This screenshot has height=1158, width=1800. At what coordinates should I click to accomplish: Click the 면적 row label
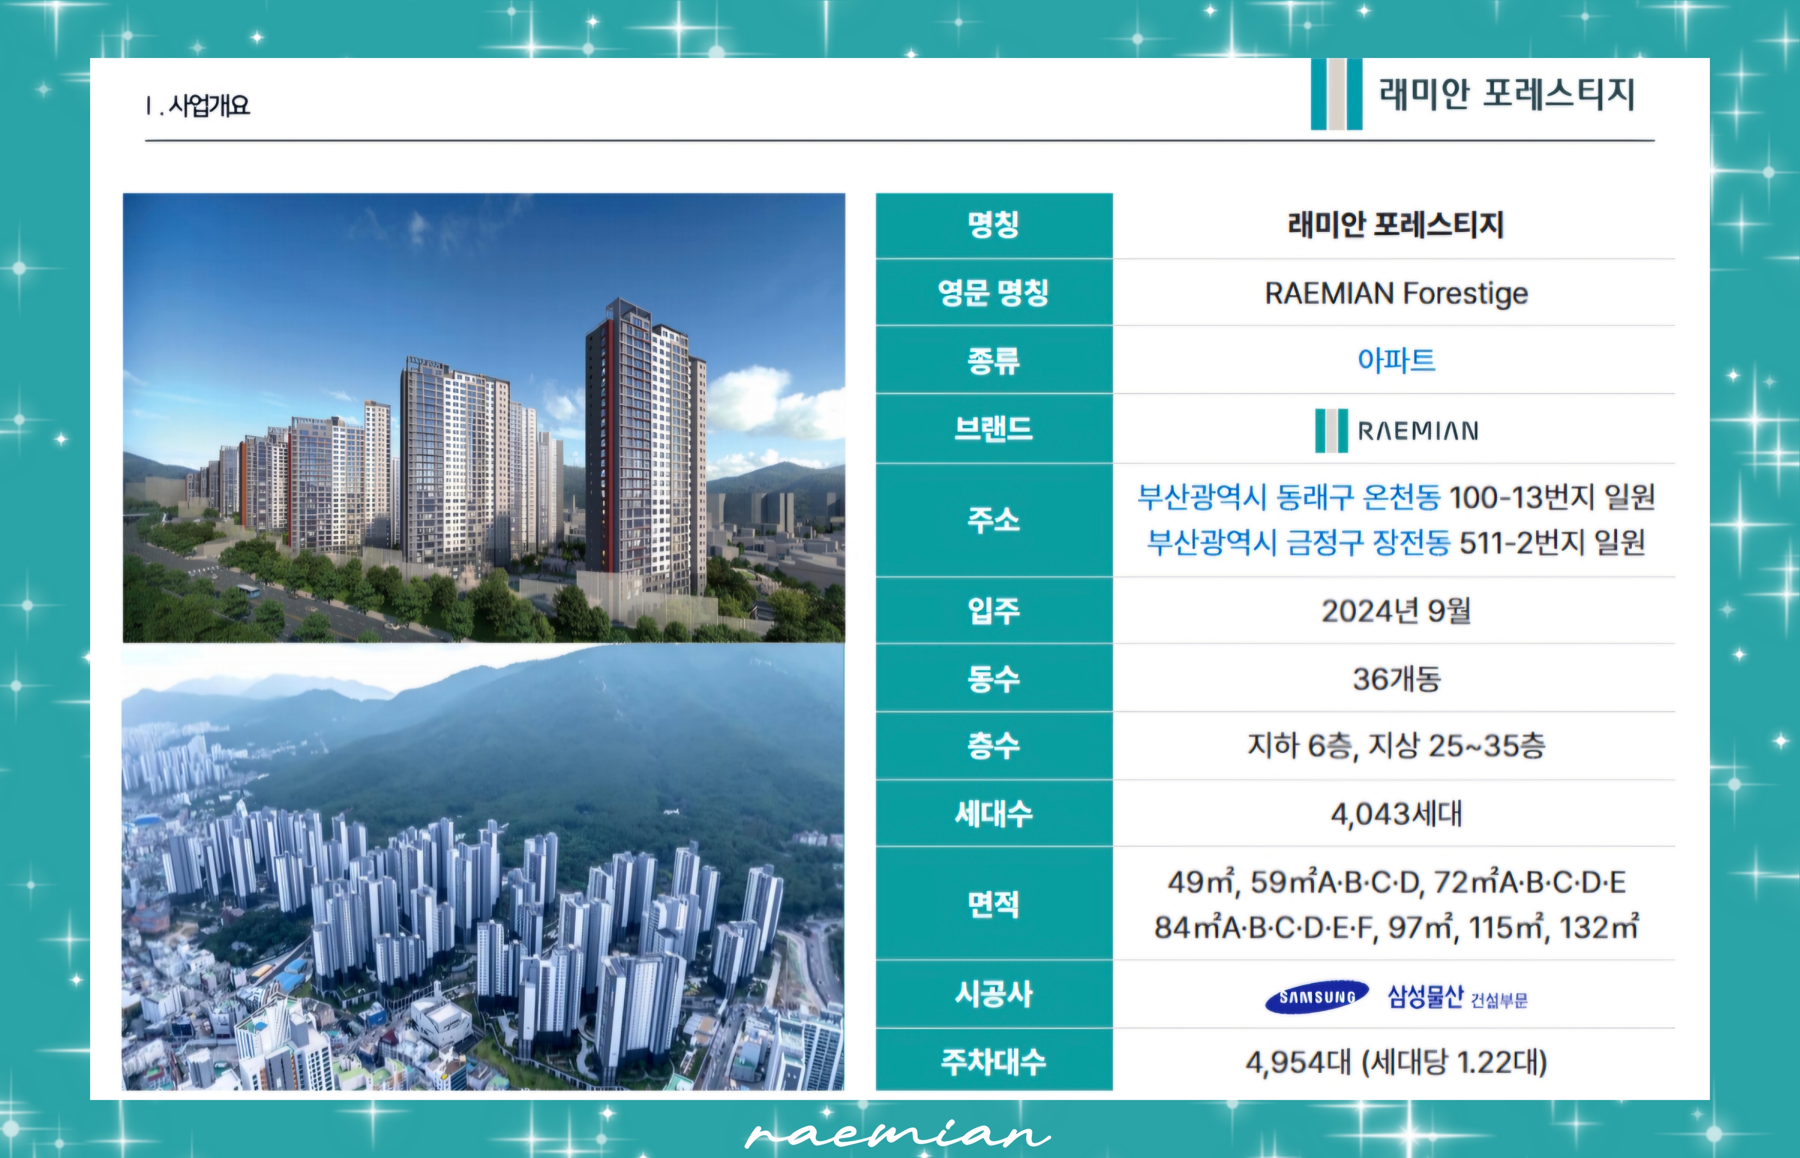994,905
